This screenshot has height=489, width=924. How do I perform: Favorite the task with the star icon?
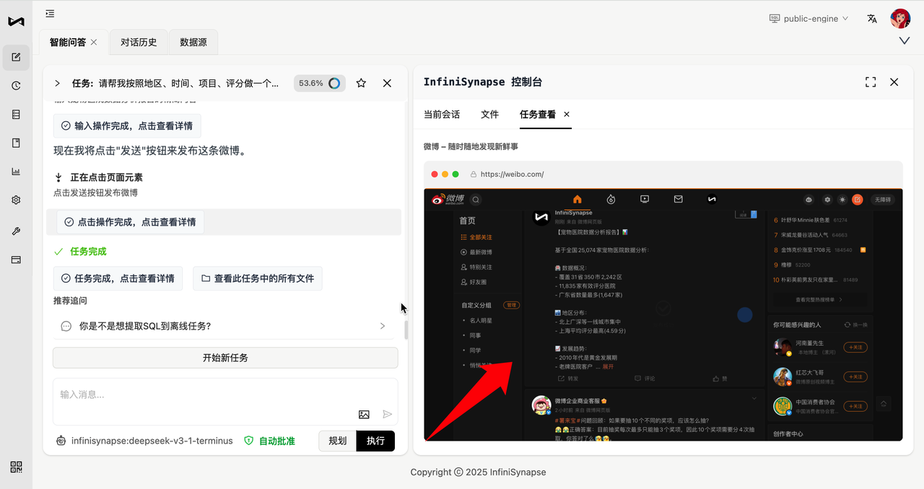tap(361, 83)
